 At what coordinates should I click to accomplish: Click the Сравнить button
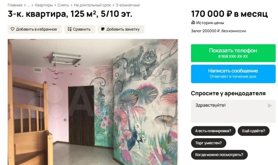click(80, 29)
